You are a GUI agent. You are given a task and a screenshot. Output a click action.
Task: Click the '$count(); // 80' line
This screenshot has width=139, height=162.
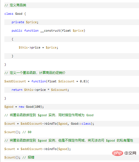(x=18, y=132)
